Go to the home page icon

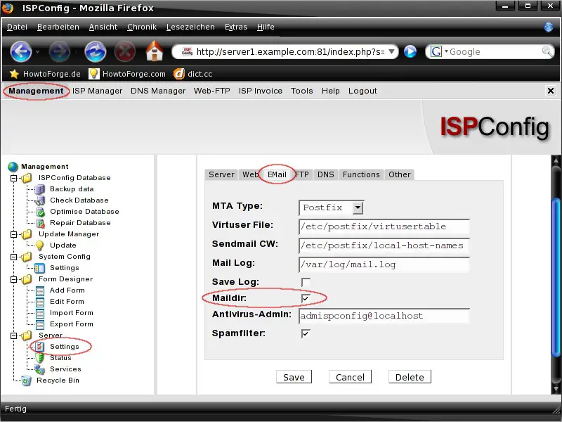coord(155,51)
